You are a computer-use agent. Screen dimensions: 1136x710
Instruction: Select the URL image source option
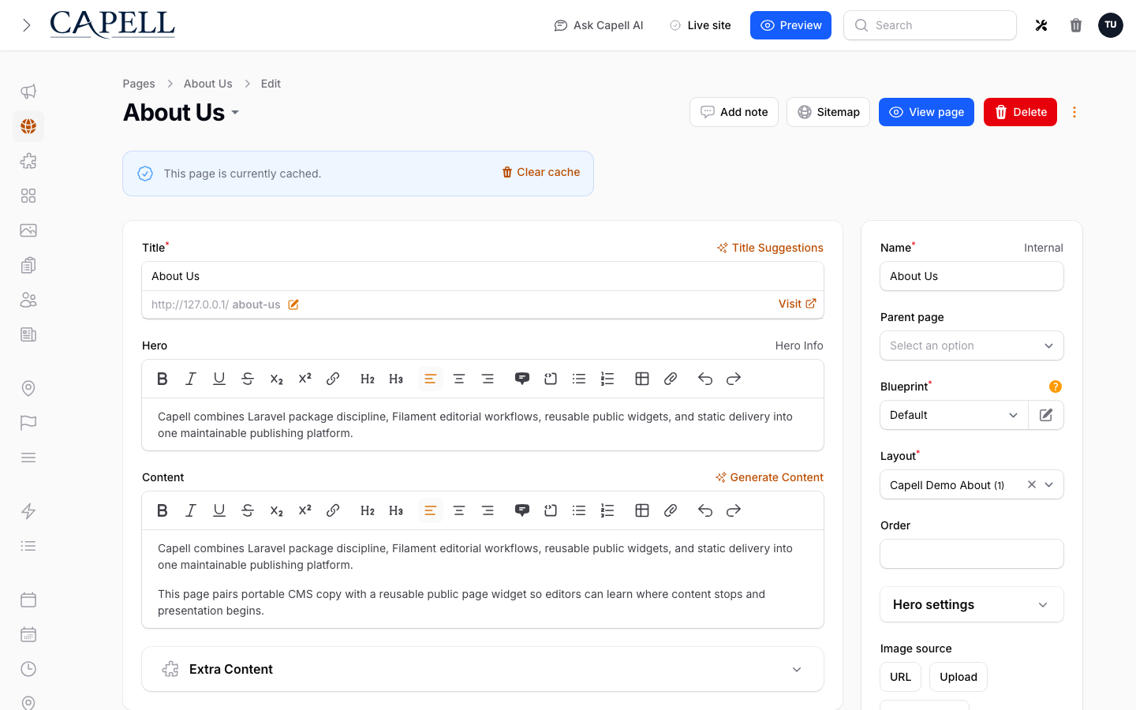900,677
